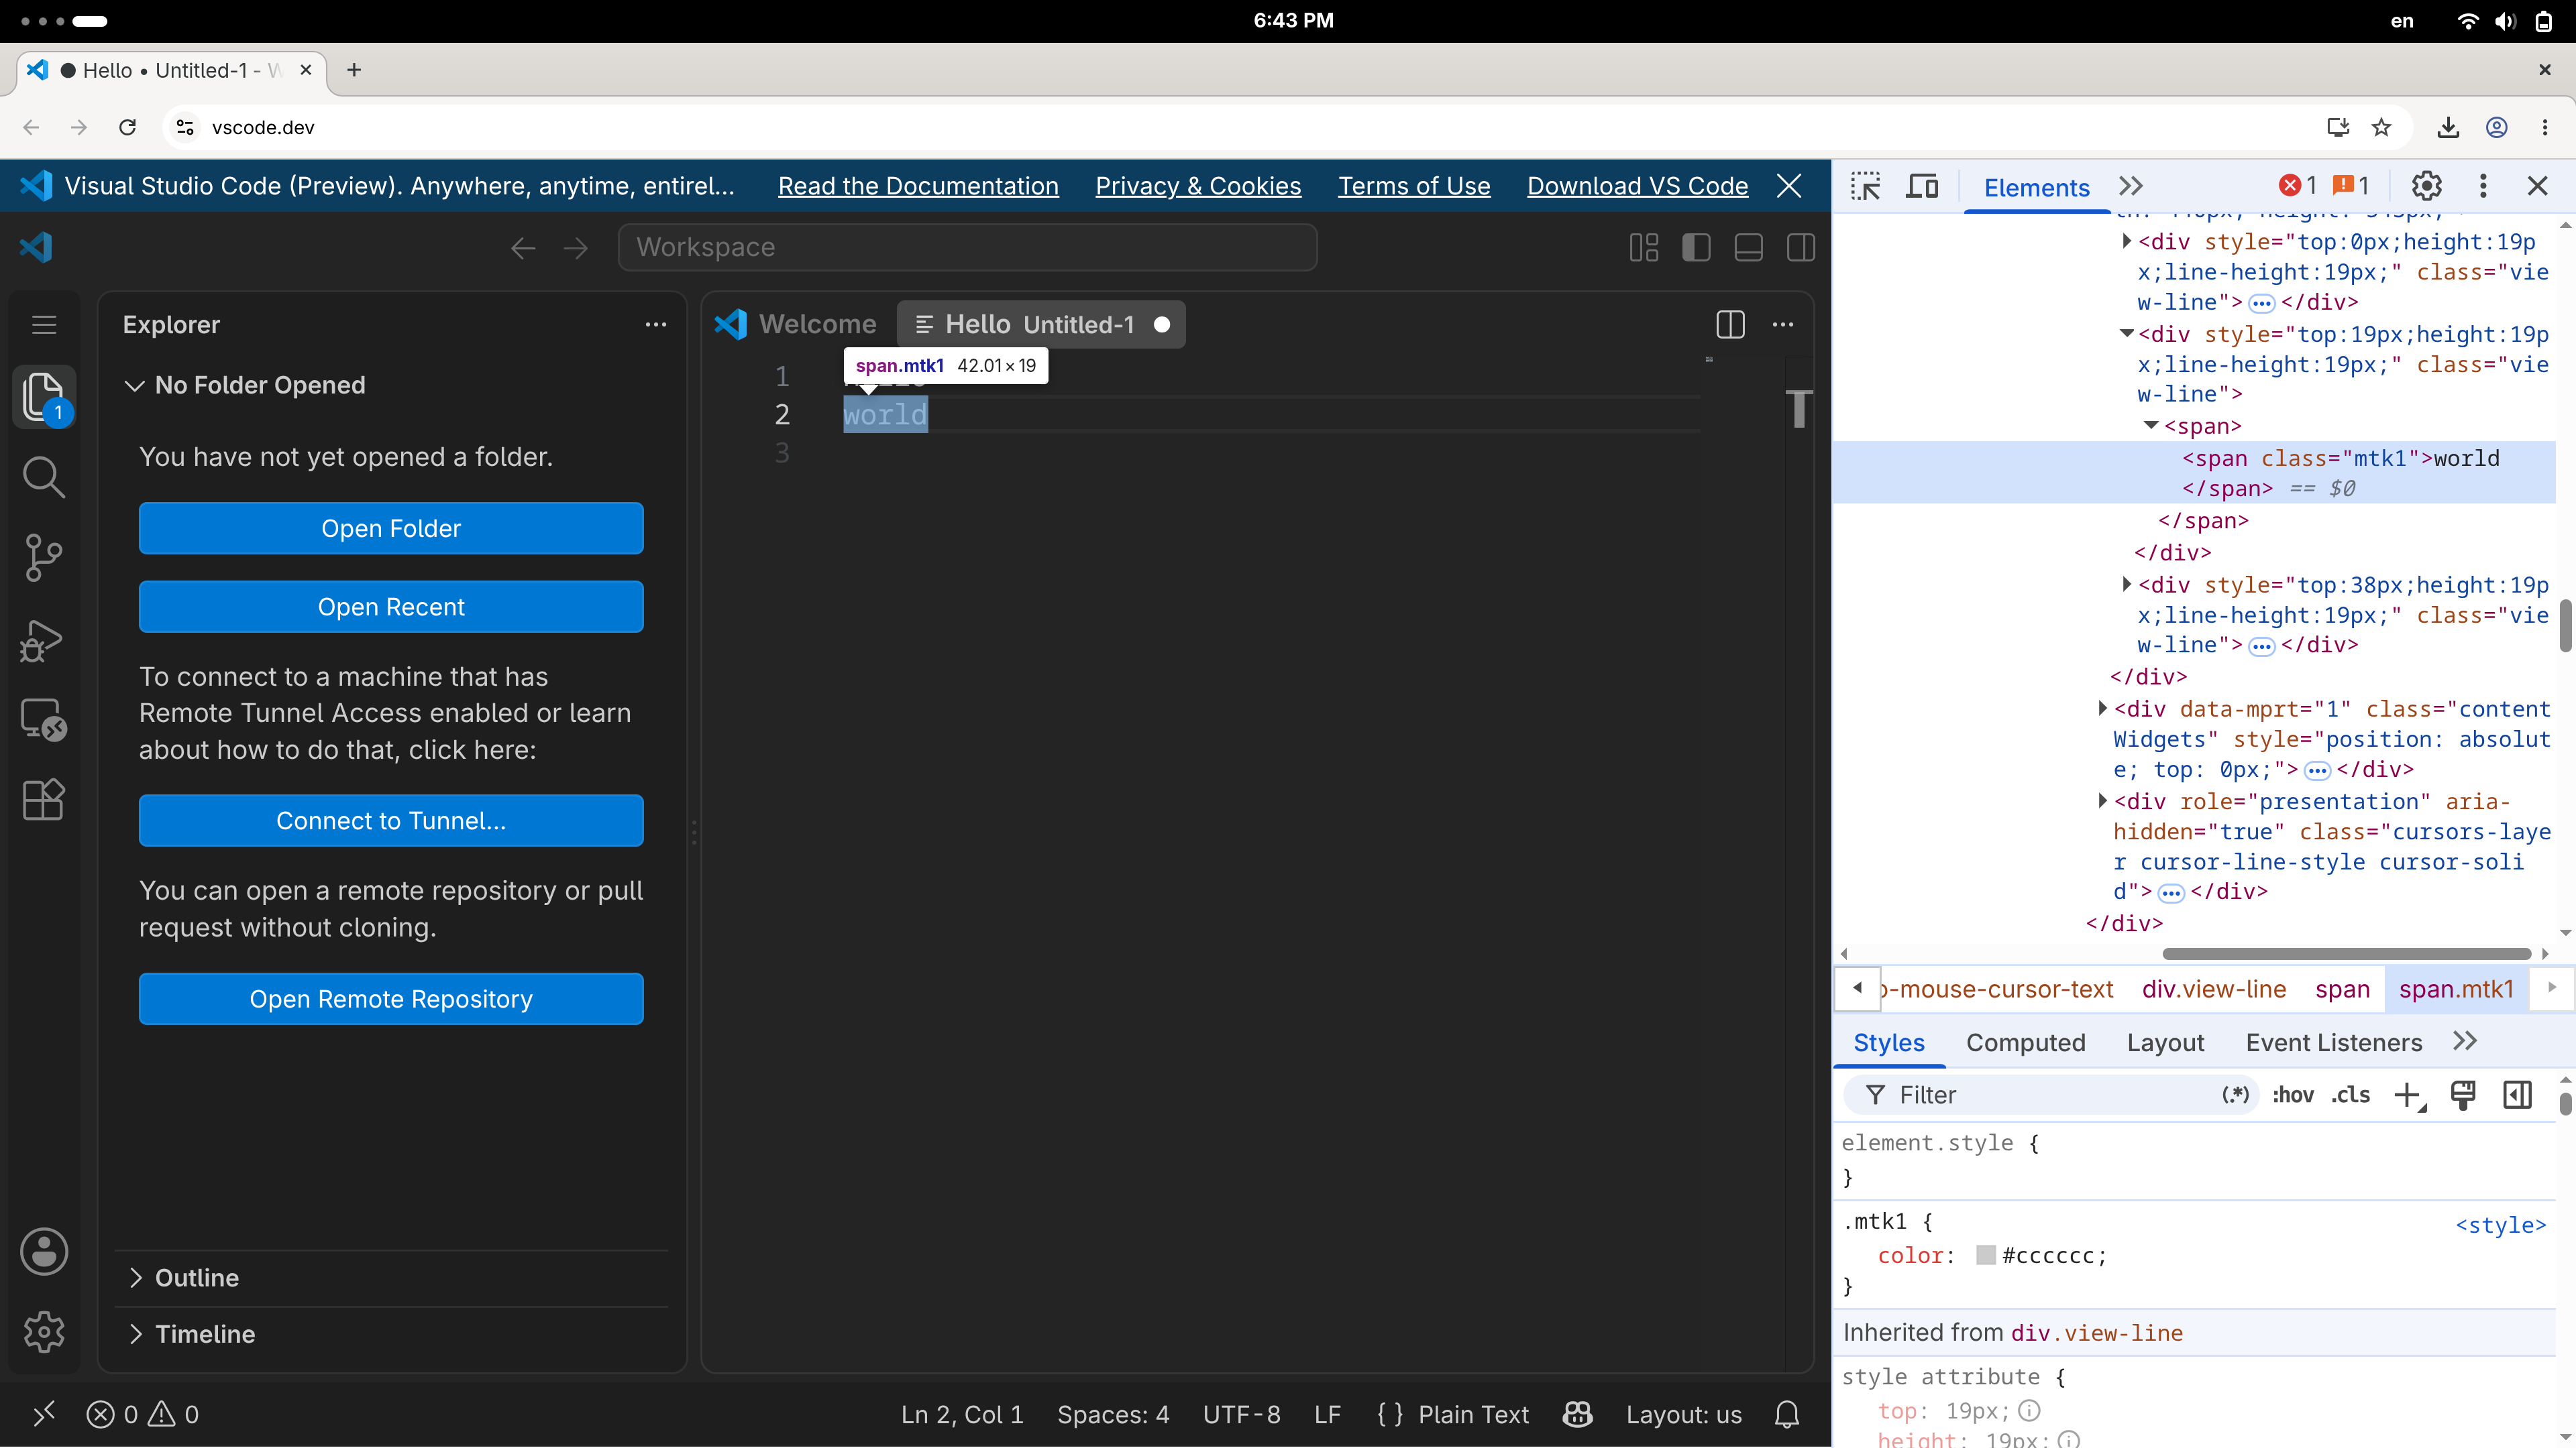Open the Download VS Code link

click(x=1638, y=186)
